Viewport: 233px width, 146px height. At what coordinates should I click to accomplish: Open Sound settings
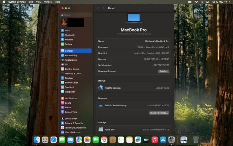tap(76, 103)
